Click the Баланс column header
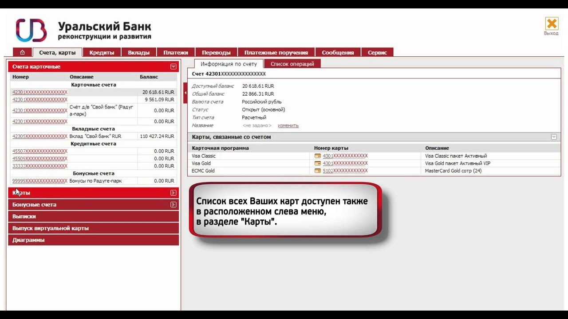This screenshot has height=319, width=568. [149, 77]
